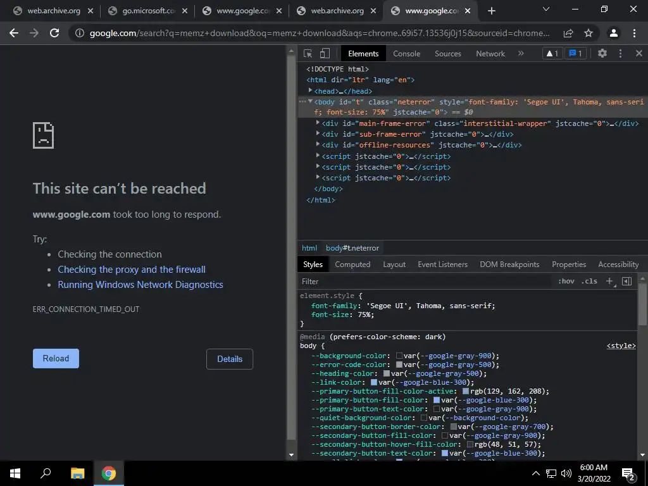View site information icon in address bar
This screenshot has height=486, width=648.
pyautogui.click(x=79, y=33)
